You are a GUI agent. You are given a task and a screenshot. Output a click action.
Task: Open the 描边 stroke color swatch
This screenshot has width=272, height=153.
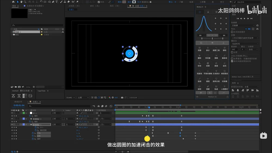coord(134,2)
